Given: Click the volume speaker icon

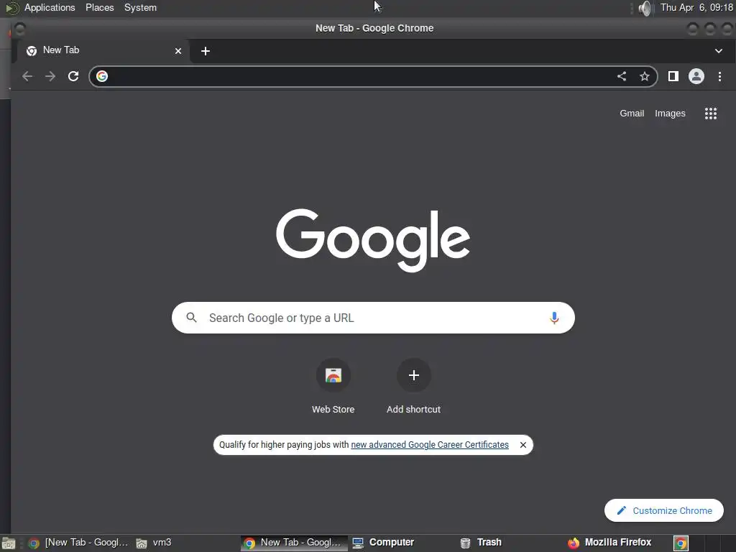Looking at the screenshot, I should 645,8.
